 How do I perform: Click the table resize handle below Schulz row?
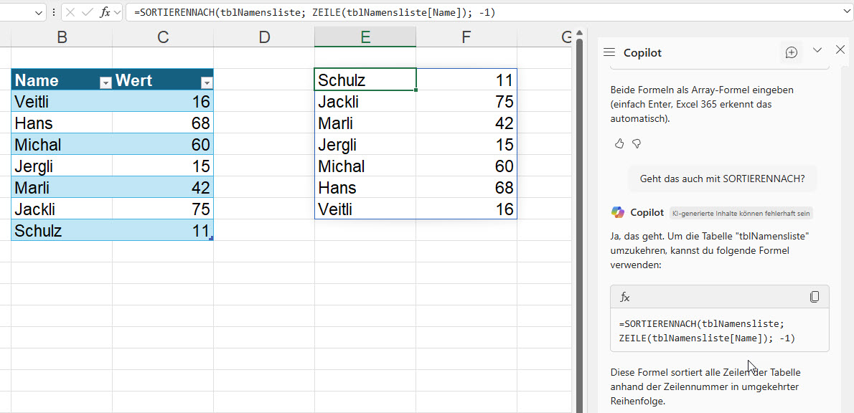point(211,238)
